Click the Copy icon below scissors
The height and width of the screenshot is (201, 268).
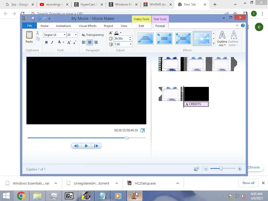point(38,38)
